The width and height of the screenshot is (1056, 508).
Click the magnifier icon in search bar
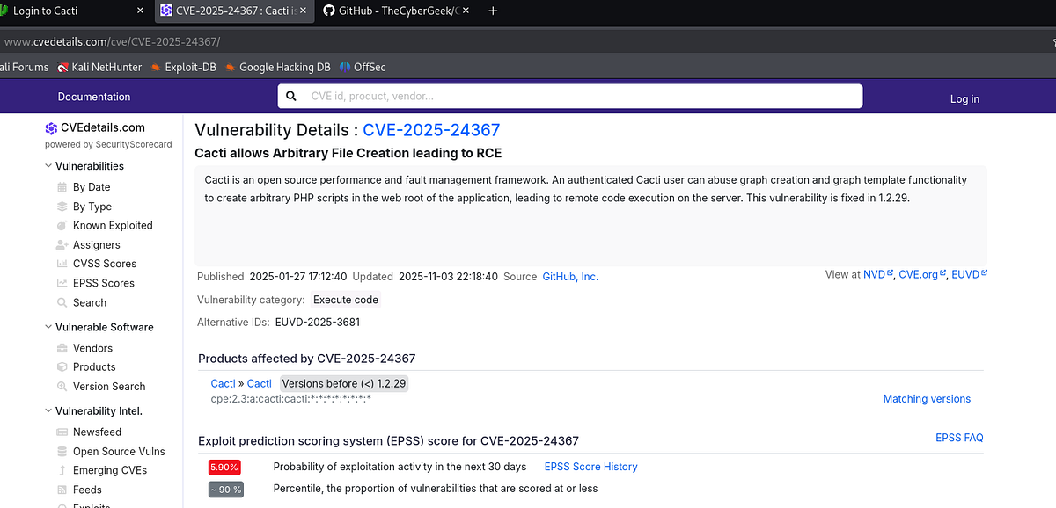click(x=292, y=96)
